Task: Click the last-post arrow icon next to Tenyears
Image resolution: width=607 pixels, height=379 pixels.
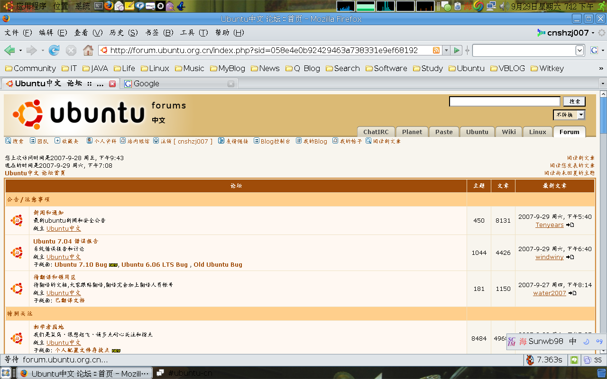Action: point(570,225)
